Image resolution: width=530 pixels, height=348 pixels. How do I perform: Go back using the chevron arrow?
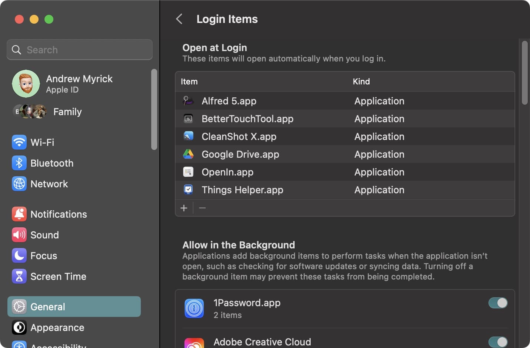tap(179, 19)
